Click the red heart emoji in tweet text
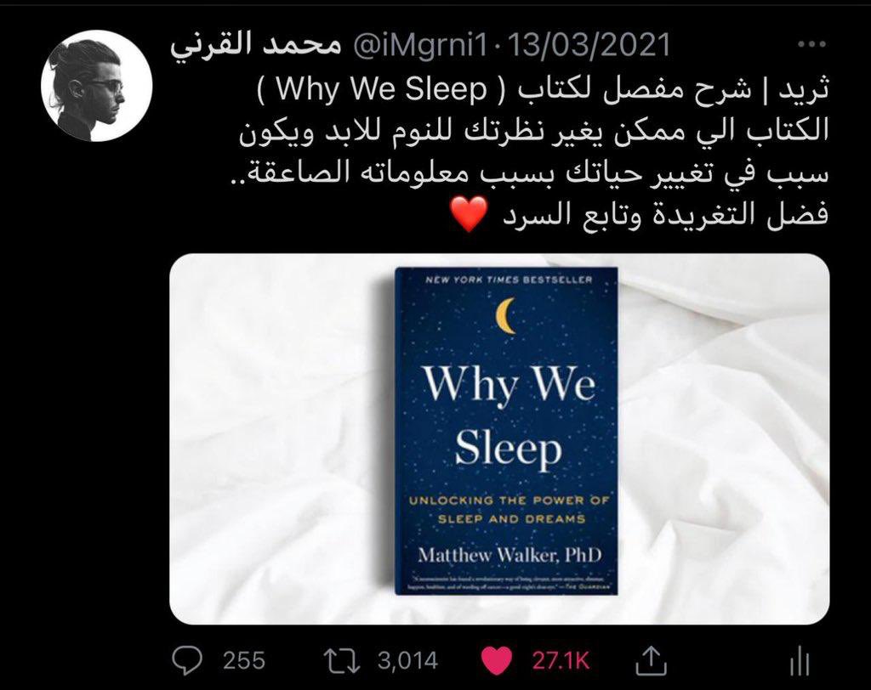 (470, 215)
